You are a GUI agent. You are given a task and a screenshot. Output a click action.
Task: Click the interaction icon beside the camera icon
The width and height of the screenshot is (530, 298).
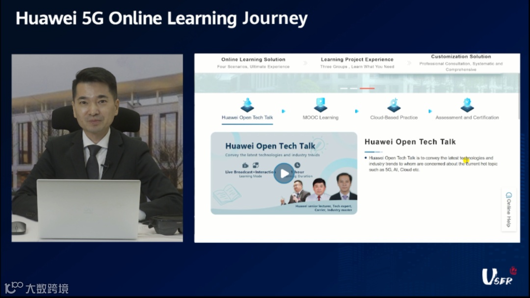coord(256,165)
